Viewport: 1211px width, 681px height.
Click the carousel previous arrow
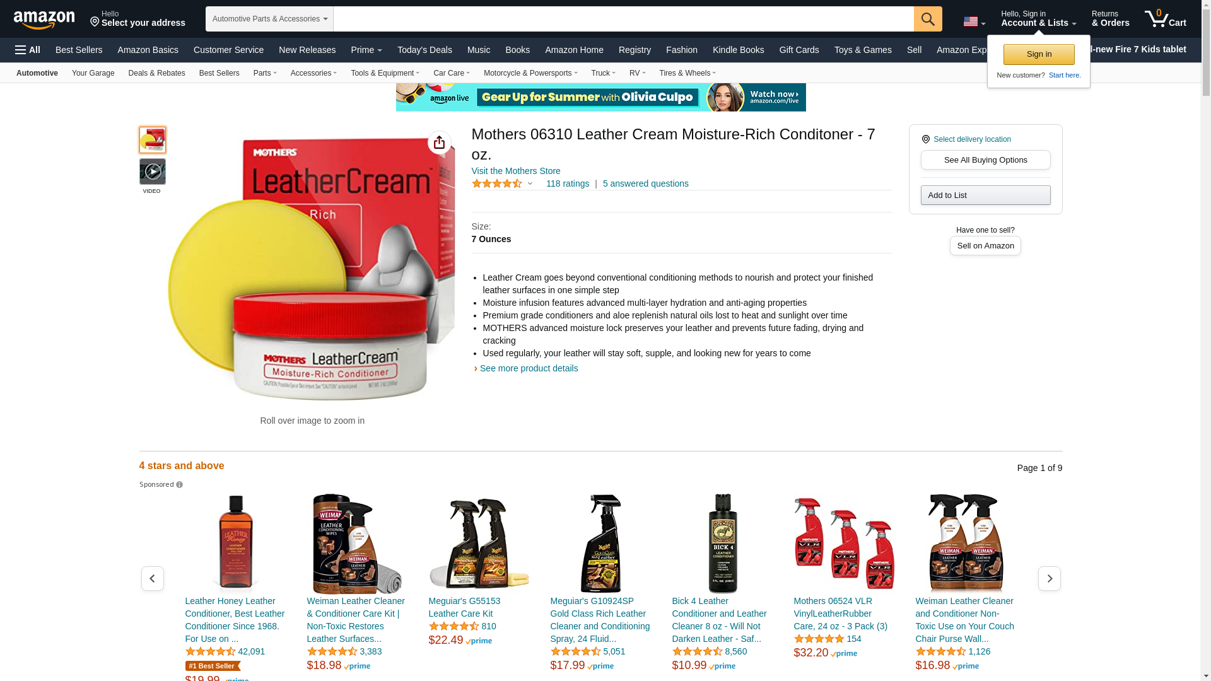click(153, 578)
